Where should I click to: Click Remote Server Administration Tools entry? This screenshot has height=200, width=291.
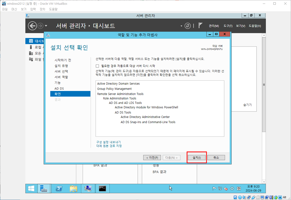coord(120,94)
